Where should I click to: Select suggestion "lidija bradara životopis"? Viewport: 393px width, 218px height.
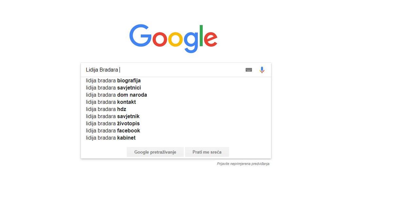(113, 124)
